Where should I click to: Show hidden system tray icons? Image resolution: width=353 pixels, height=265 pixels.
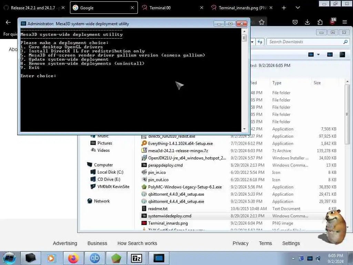293,258
